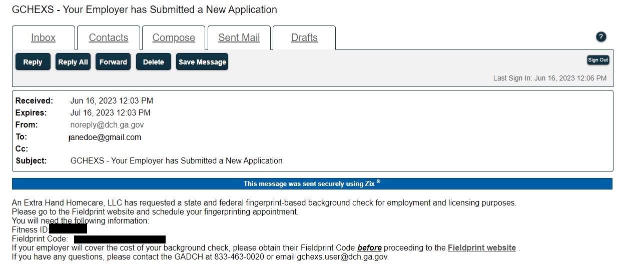622x276 pixels.
Task: Sign out of the secure mail portal
Action: [x=598, y=60]
